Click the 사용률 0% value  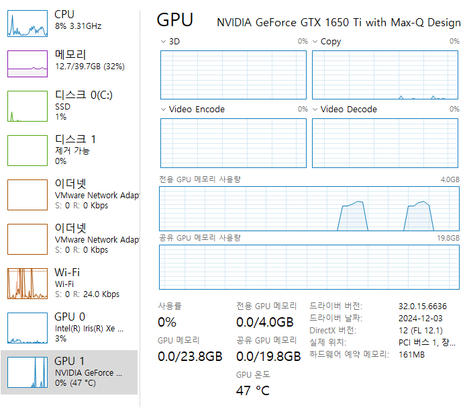coord(167,322)
